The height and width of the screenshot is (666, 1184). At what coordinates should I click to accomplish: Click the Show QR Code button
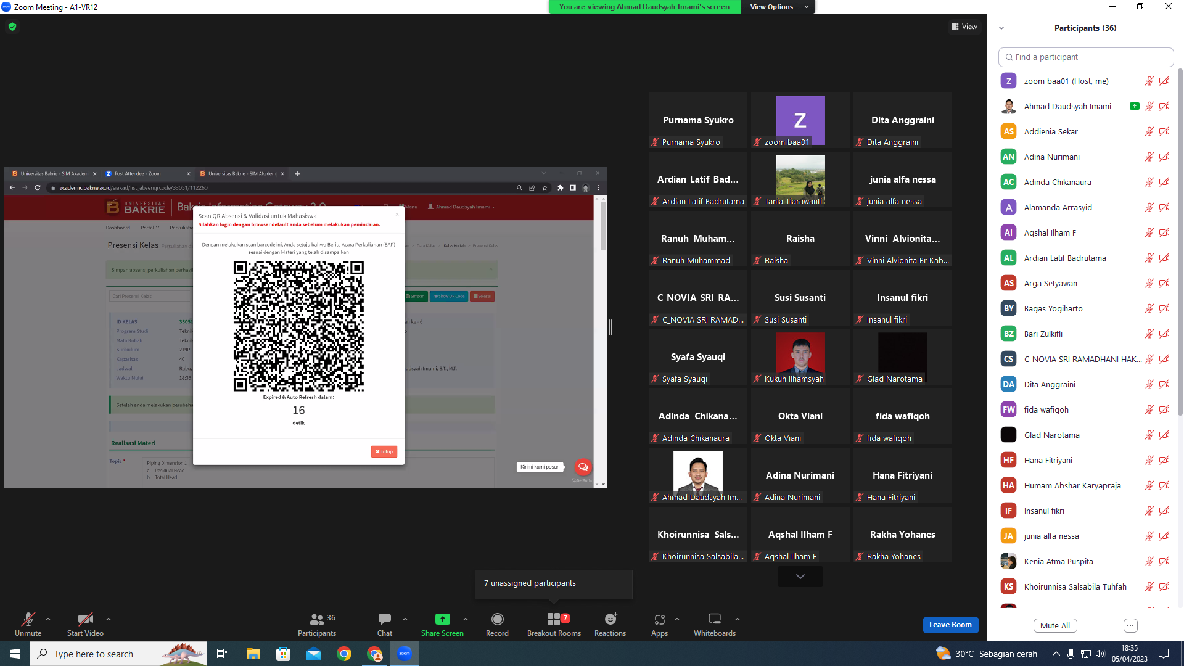click(449, 296)
